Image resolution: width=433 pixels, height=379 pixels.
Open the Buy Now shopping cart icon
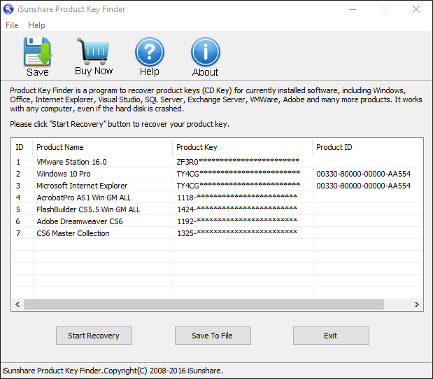(x=93, y=51)
